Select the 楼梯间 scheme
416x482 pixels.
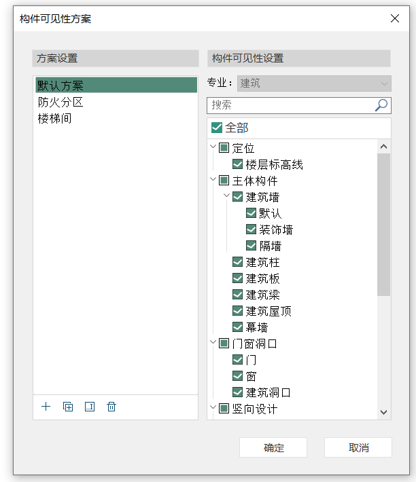coord(55,119)
